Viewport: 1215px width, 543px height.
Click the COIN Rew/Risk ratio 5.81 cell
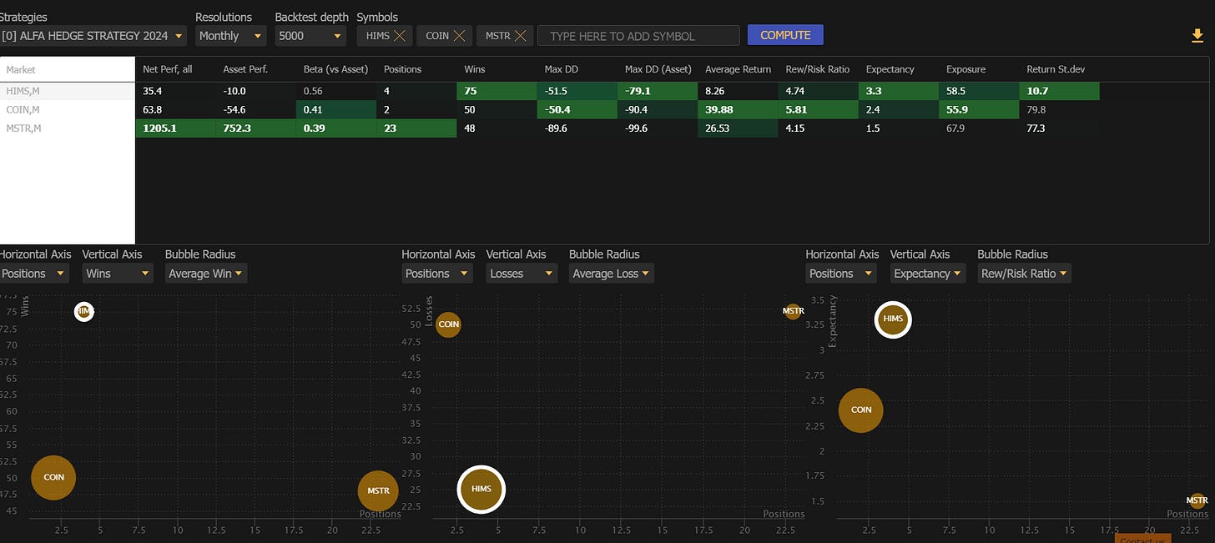(817, 109)
